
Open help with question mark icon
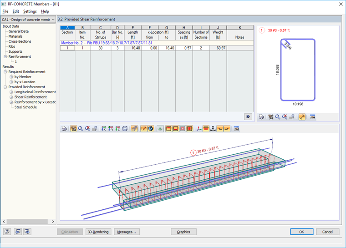pos(7,232)
